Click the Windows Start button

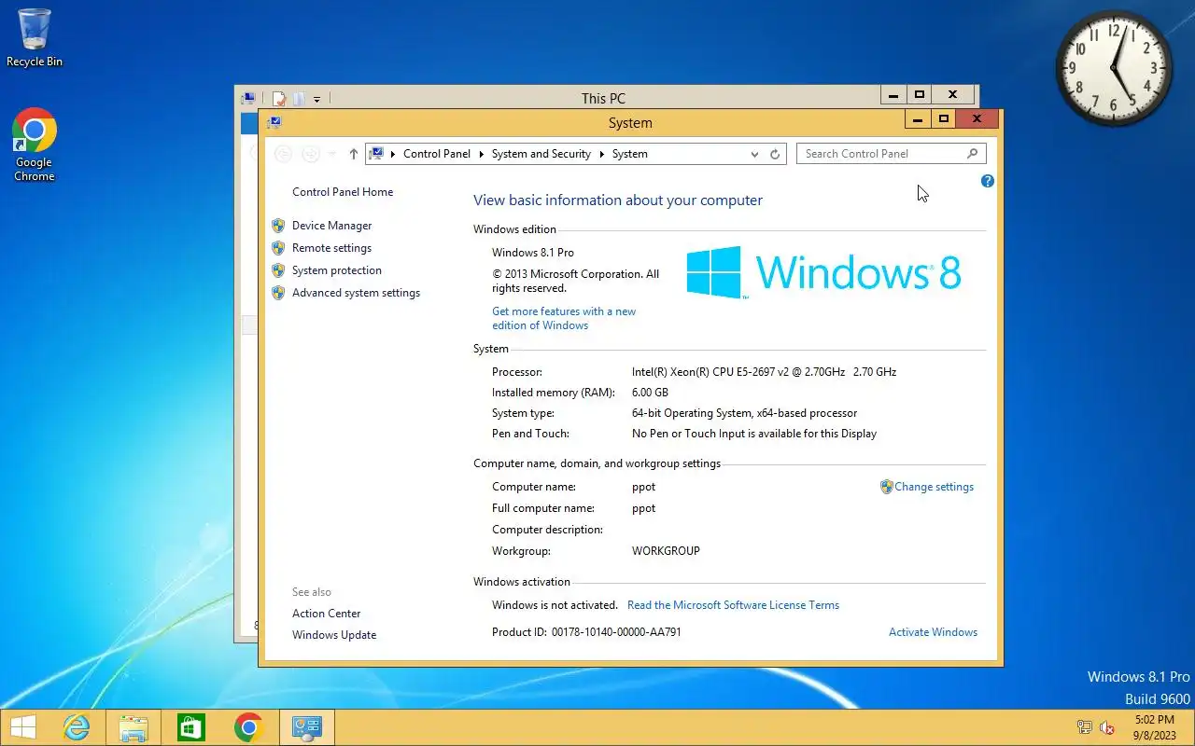point(23,727)
